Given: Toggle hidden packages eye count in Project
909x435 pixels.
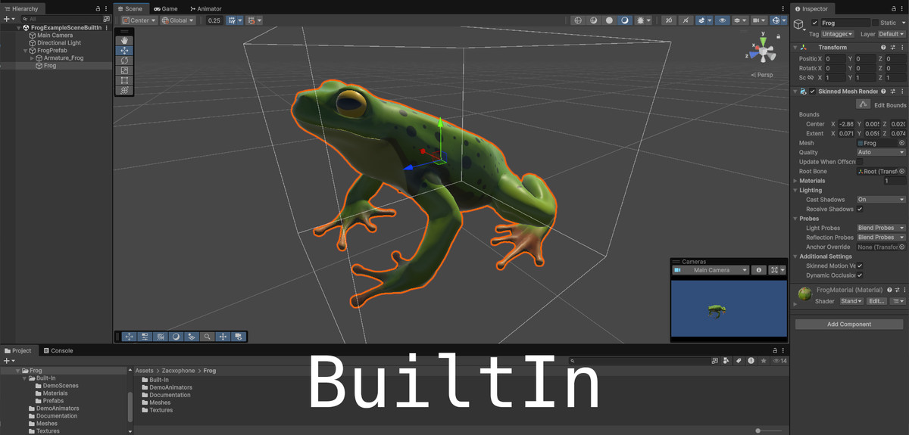Looking at the screenshot, I should coord(779,362).
